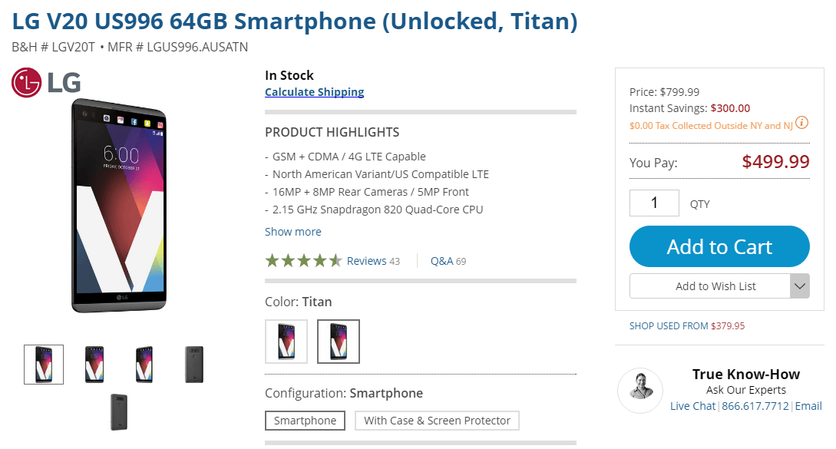Select the first front-view thumbnail
The image size is (836, 449).
(44, 365)
